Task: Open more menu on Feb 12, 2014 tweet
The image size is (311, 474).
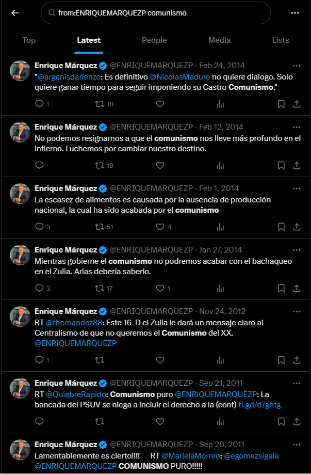Action: [297, 127]
